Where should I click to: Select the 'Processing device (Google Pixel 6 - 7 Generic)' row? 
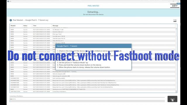point(92,72)
